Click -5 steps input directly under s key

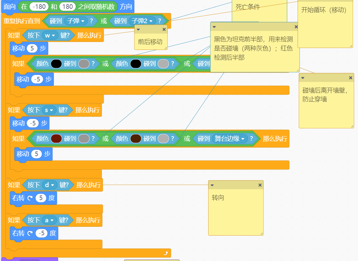[x=33, y=123]
